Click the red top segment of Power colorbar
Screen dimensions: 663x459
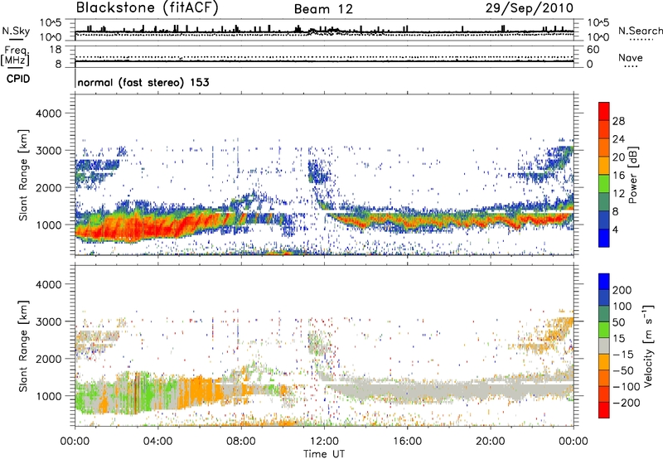pos(604,111)
